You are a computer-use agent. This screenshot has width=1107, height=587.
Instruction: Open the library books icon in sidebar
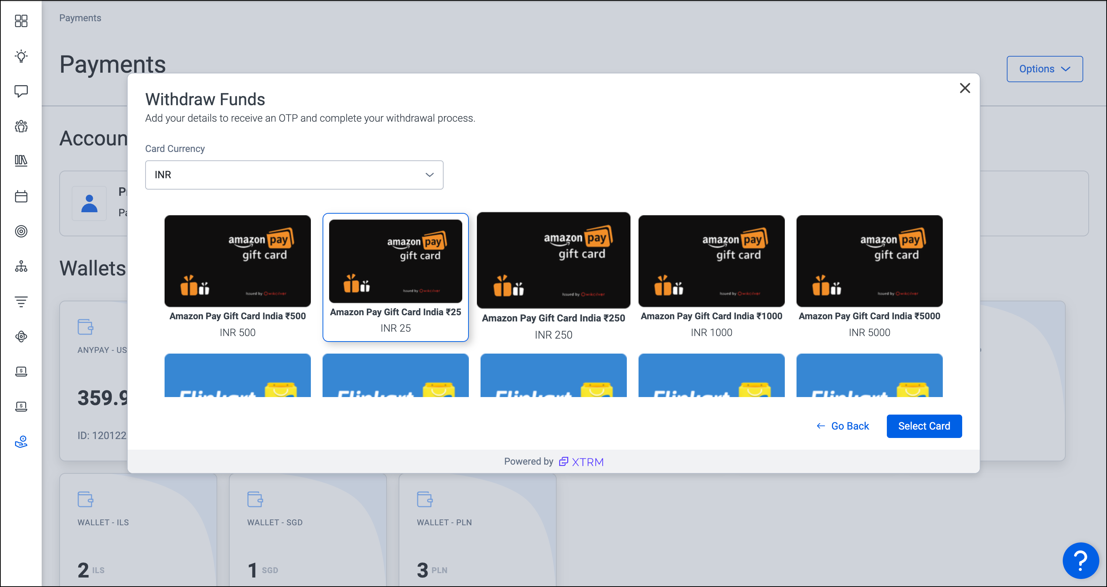21,161
